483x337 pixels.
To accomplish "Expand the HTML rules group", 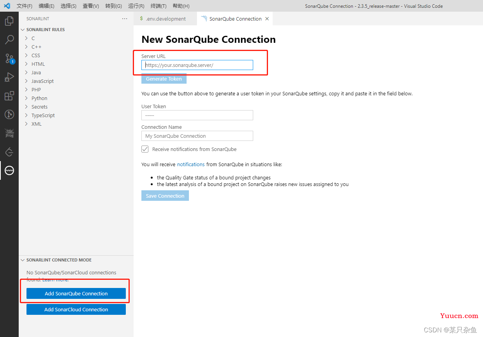I will tap(26, 64).
